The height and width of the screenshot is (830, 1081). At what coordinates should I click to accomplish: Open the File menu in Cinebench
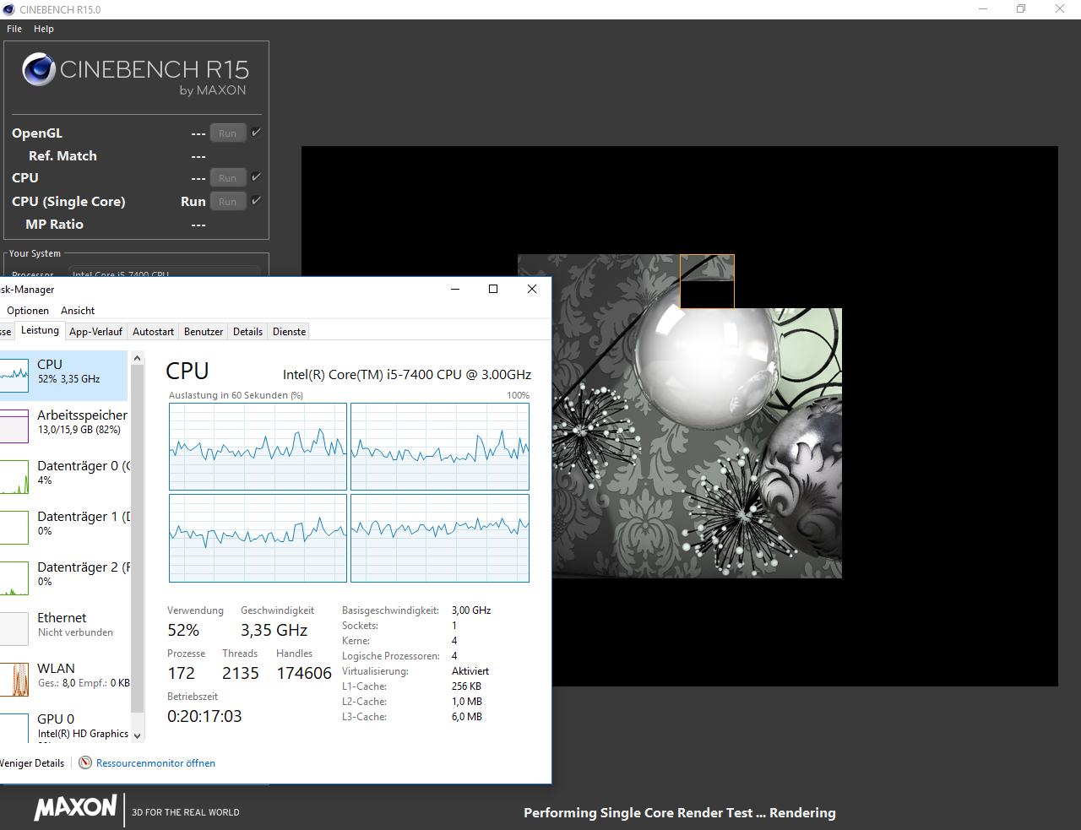(x=14, y=29)
